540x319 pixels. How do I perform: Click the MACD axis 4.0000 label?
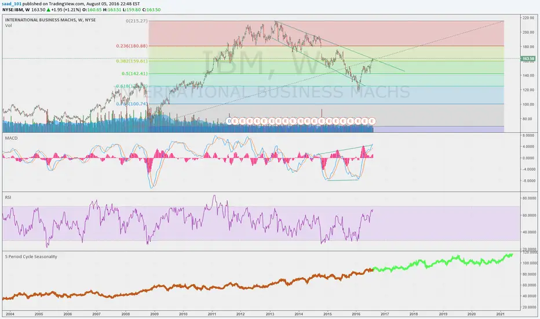[x=529, y=147]
